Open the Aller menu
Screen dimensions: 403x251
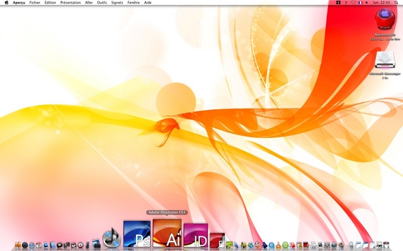89,3
